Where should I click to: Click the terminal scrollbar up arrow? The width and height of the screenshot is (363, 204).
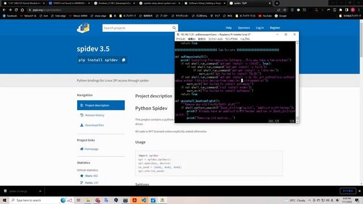[297, 43]
